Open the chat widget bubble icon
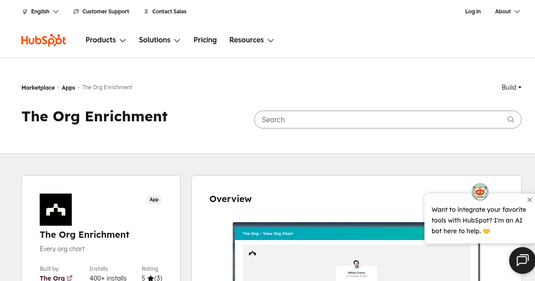Image resolution: width=535 pixels, height=281 pixels. click(x=522, y=260)
